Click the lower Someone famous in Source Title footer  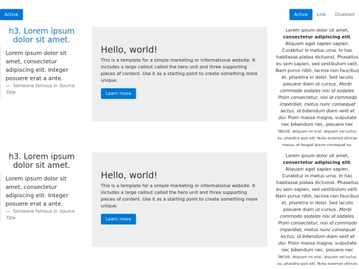40,215
